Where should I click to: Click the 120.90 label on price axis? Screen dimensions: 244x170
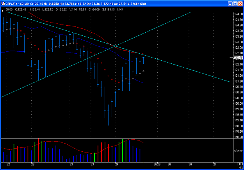239,87
